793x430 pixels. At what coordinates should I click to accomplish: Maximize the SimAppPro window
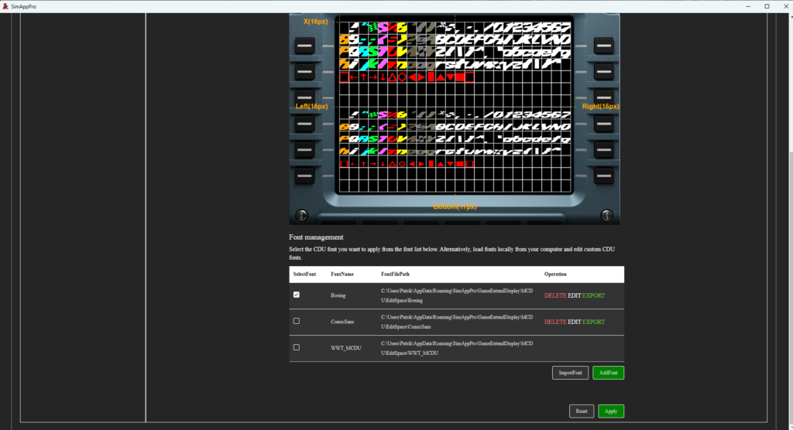[x=767, y=6]
